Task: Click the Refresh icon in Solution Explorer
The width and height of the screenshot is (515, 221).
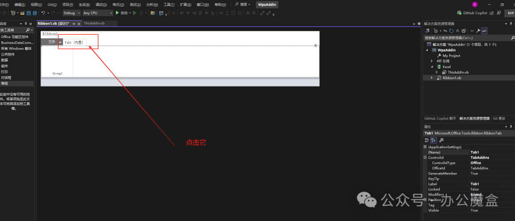Action: click(x=451, y=31)
